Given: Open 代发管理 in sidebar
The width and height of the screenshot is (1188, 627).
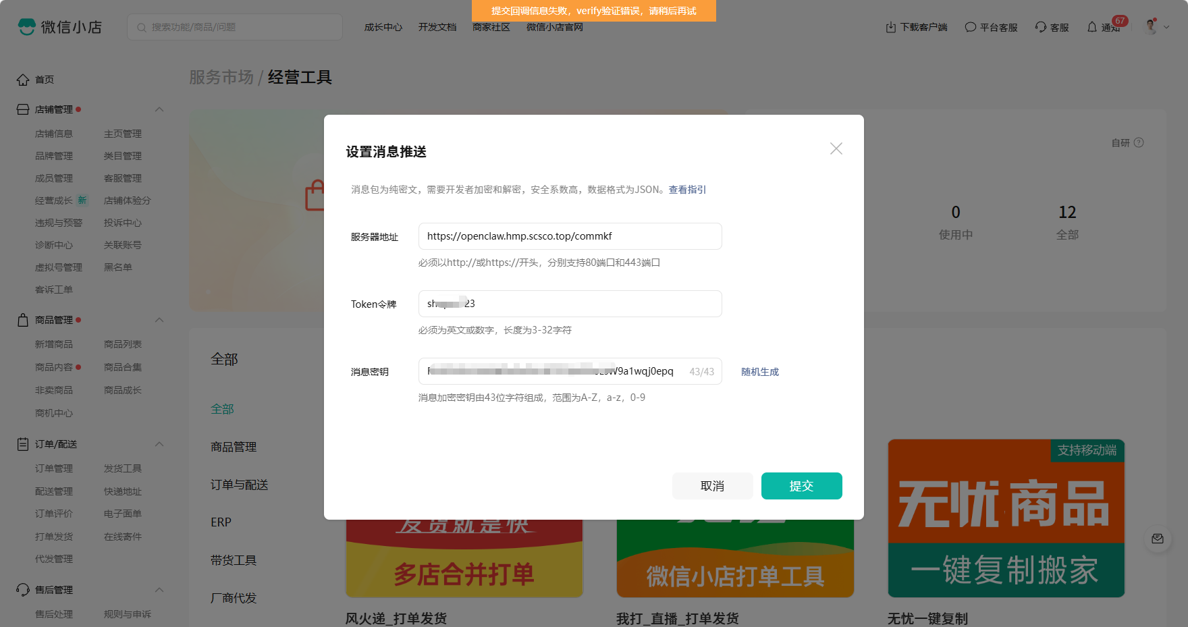Looking at the screenshot, I should point(54,559).
